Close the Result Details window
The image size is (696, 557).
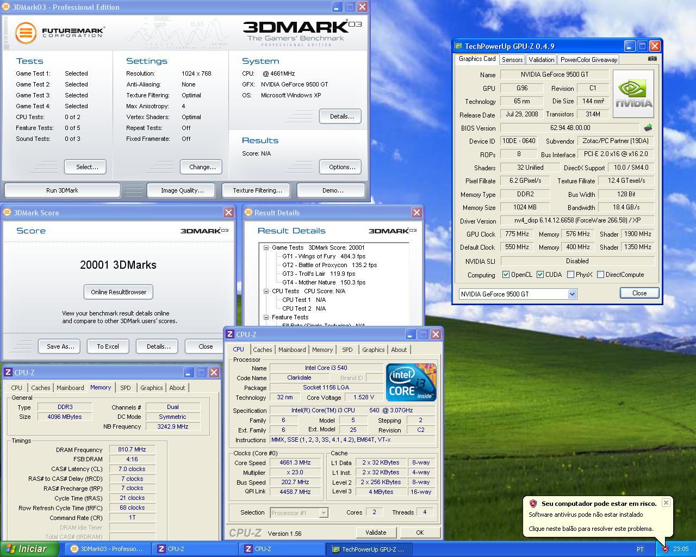pyautogui.click(x=417, y=213)
